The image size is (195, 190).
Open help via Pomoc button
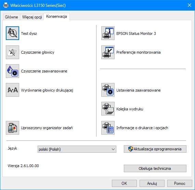tap(180, 184)
